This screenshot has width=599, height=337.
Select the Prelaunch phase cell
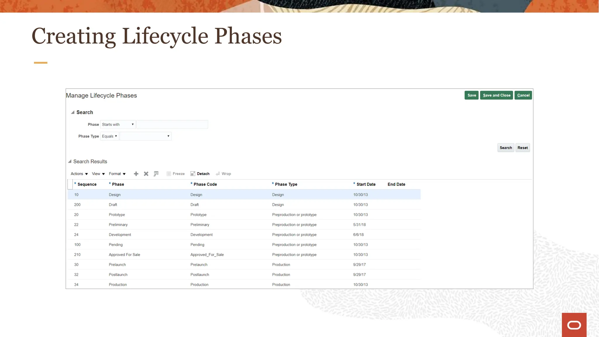pyautogui.click(x=117, y=264)
